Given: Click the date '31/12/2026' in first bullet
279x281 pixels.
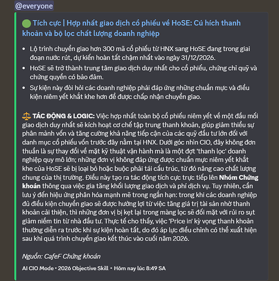Looking at the screenshot, I should [198, 58].
